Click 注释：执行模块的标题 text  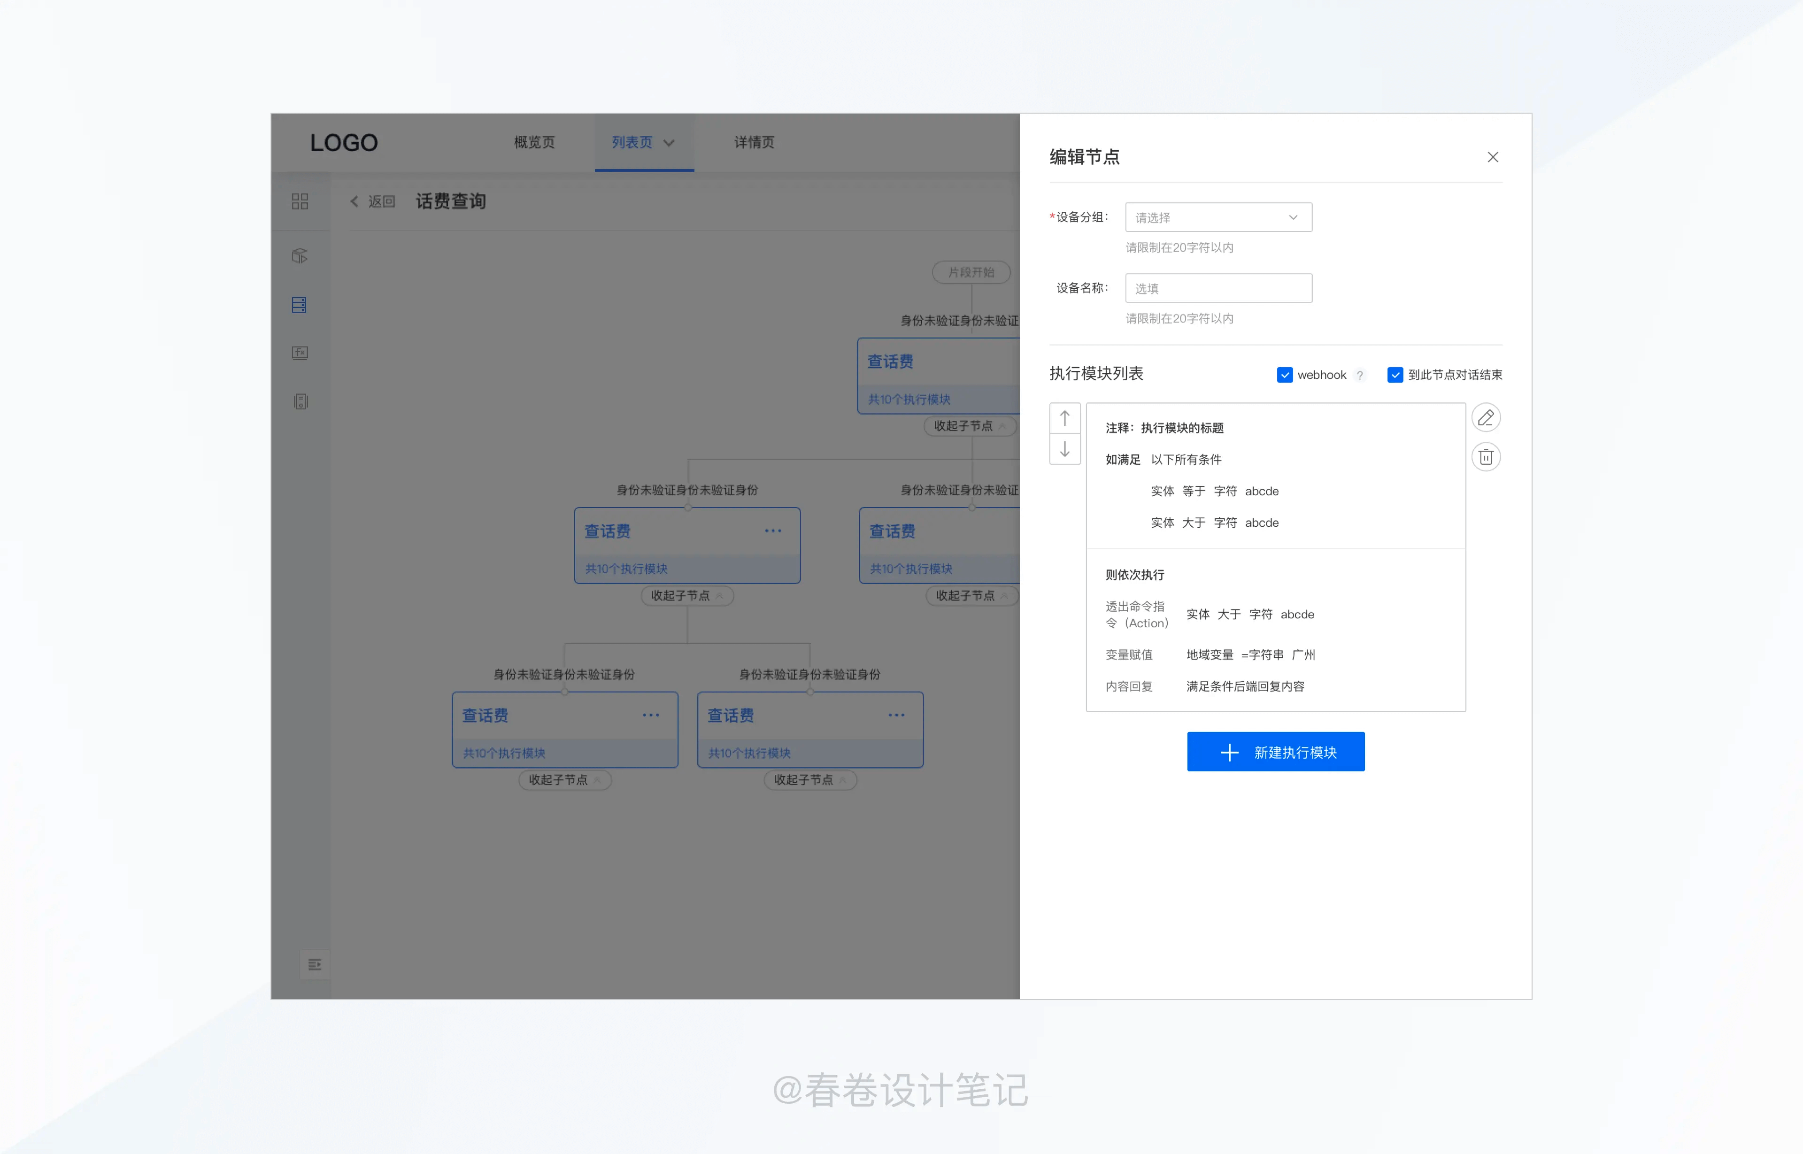(x=1164, y=428)
